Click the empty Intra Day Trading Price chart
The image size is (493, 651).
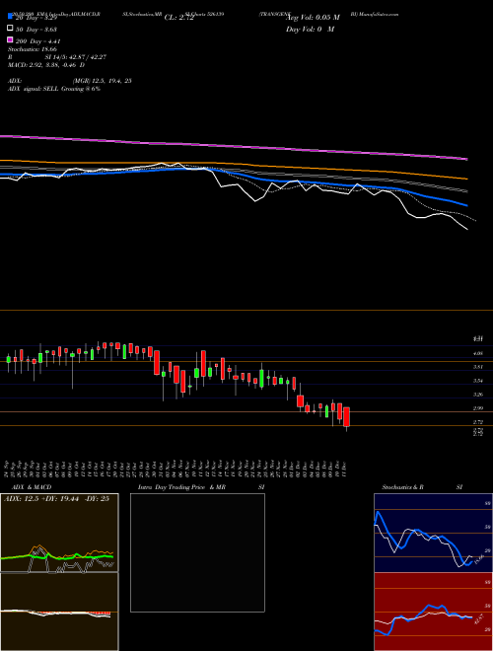197,552
